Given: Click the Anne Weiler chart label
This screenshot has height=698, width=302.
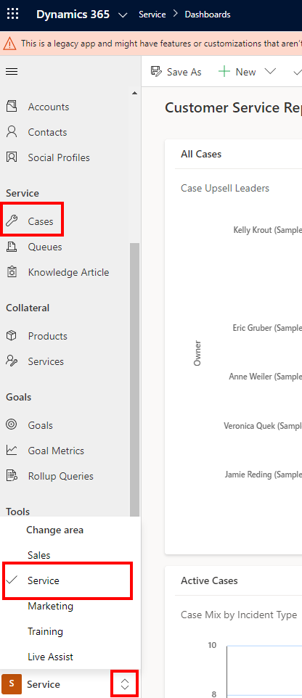Looking at the screenshot, I should [x=265, y=377].
